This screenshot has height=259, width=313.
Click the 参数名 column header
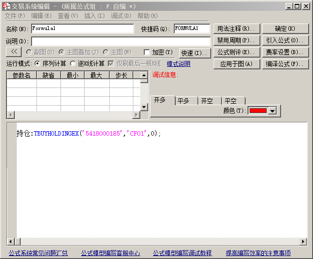coord(22,75)
